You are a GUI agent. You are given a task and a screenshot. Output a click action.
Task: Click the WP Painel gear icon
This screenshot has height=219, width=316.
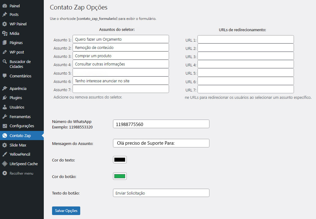click(5, 24)
